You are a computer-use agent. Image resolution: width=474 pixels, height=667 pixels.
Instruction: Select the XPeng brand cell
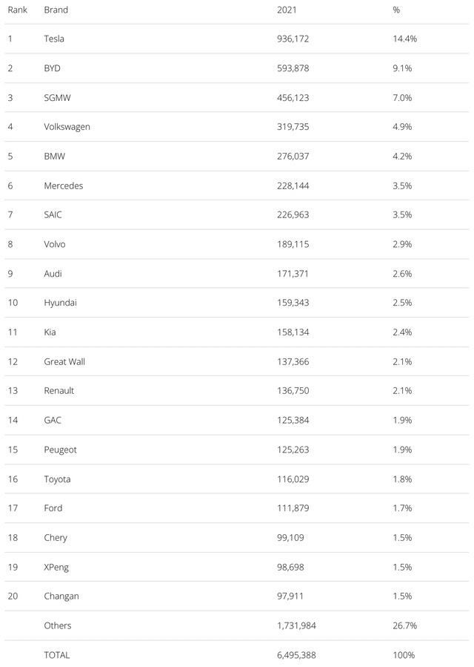point(56,567)
